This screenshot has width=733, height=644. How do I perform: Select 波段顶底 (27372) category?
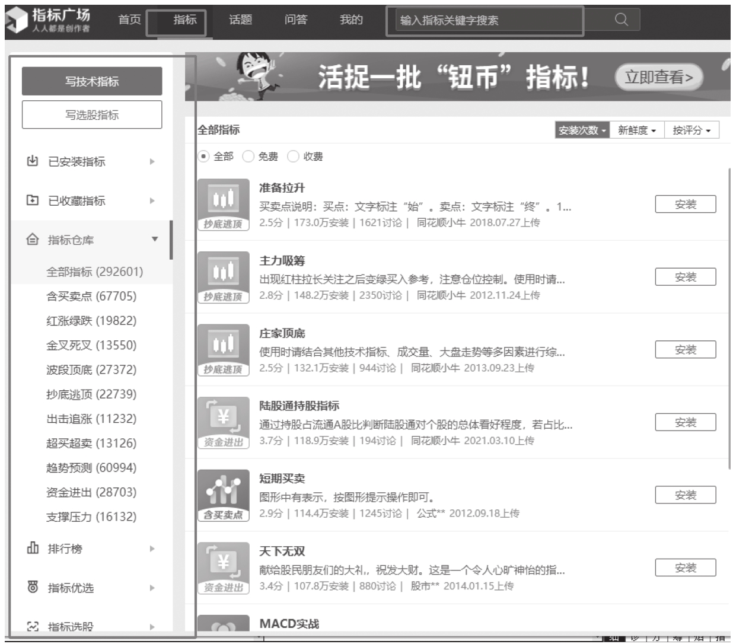pyautogui.click(x=91, y=369)
